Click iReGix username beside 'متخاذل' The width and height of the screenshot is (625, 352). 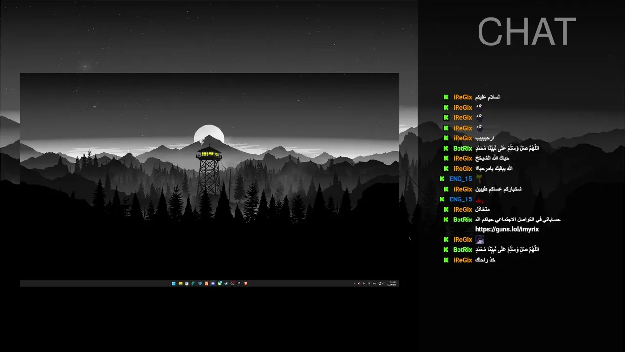[462, 210]
